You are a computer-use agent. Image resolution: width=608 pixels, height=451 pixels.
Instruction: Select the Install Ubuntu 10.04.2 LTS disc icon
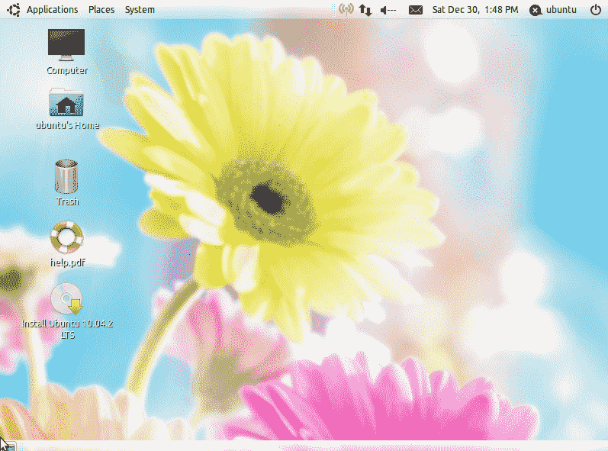(x=66, y=298)
